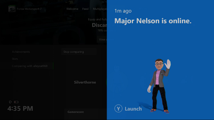Click the headset status icon
This screenshot has height=120, width=214.
[10, 102]
